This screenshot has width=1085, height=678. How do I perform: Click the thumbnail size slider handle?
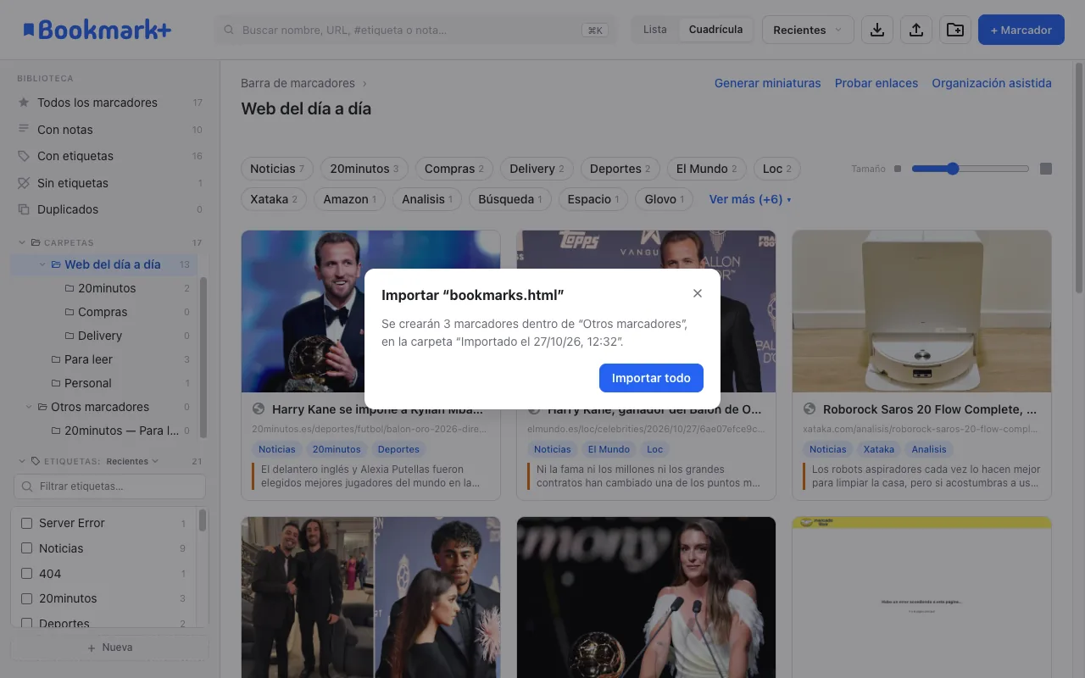click(953, 169)
